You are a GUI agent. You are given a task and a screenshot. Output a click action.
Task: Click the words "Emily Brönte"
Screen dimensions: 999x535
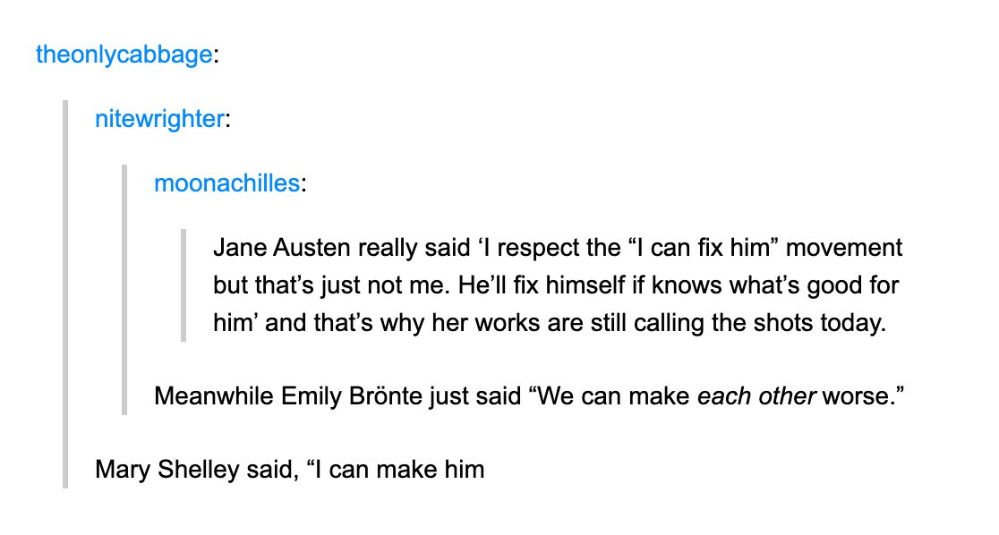[351, 395]
